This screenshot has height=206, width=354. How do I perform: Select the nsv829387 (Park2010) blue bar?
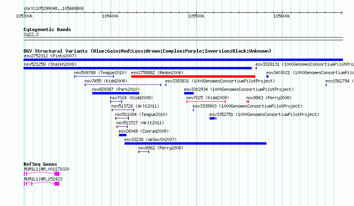pos(116,93)
